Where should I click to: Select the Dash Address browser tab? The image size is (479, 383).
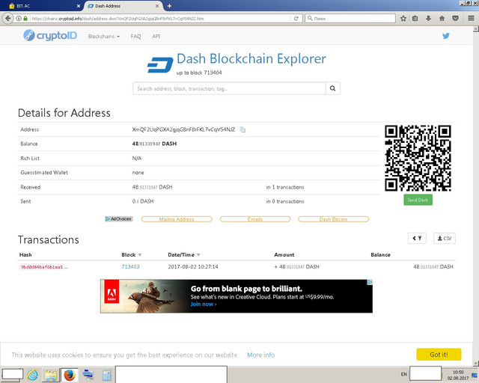[120, 6]
